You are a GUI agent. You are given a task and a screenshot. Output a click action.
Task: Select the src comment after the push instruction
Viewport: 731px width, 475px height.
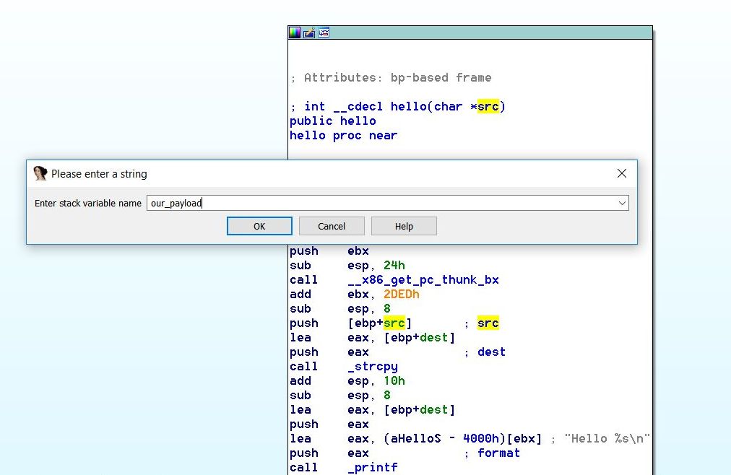(x=488, y=323)
